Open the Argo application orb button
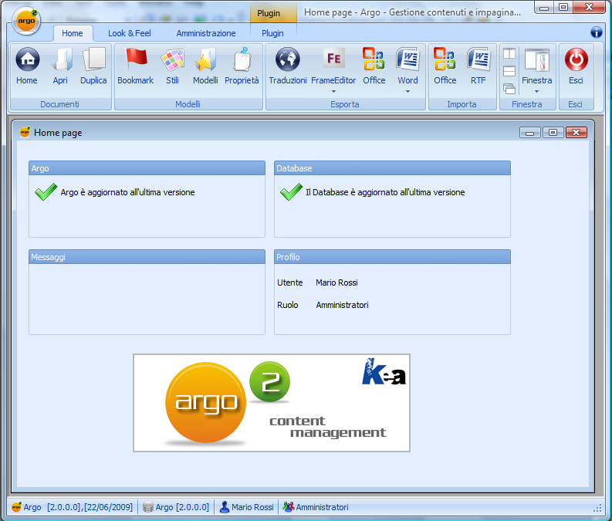612x521 pixels. pyautogui.click(x=26, y=21)
